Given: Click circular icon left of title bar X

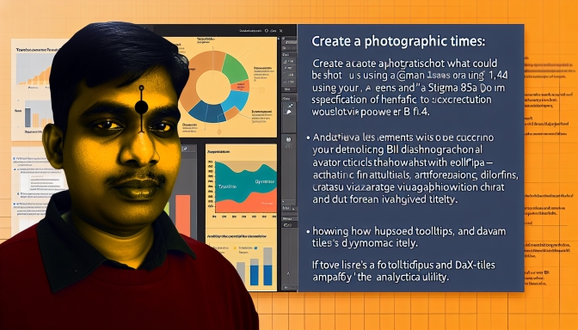Looking at the screenshot, I should coord(267,31).
